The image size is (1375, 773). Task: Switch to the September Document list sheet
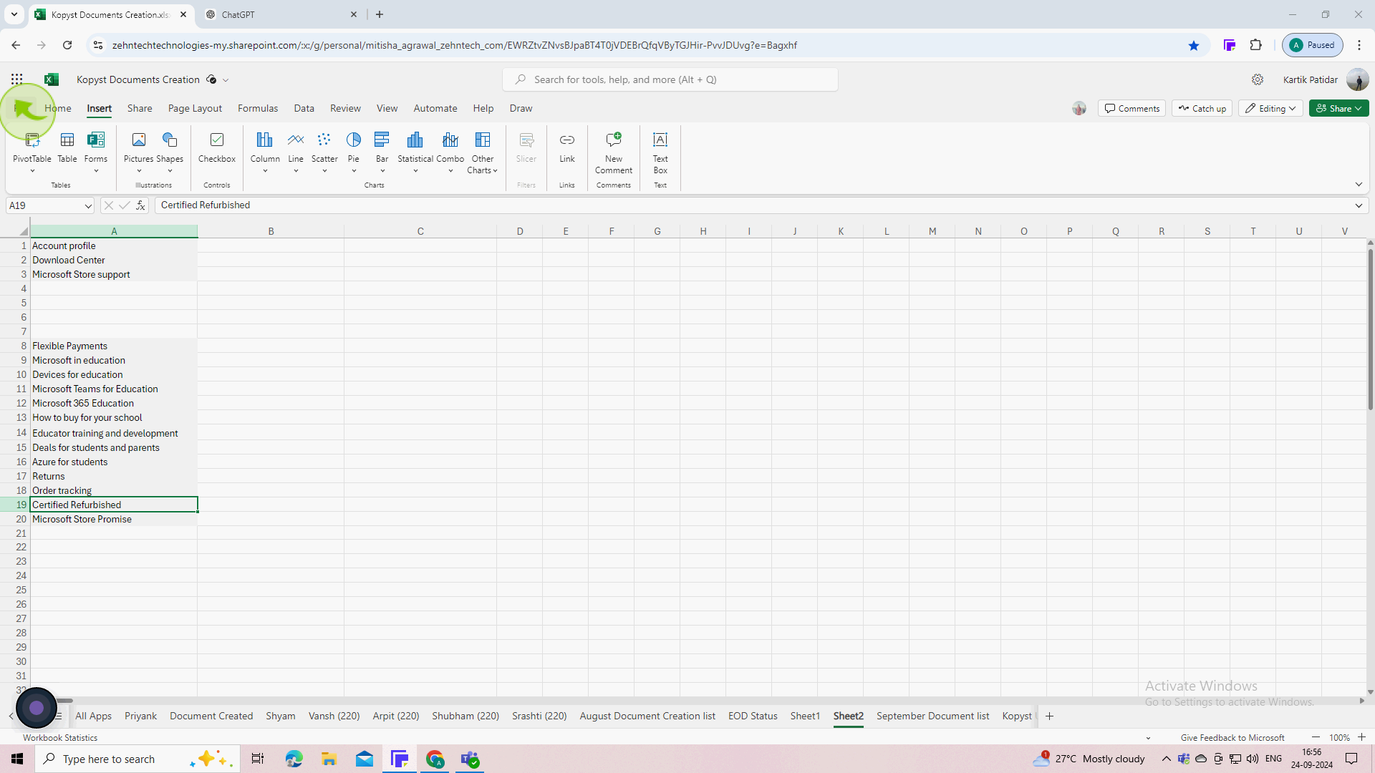932,716
